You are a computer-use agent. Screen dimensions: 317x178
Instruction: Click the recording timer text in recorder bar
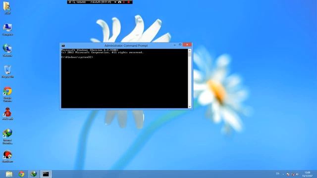[101, 2]
